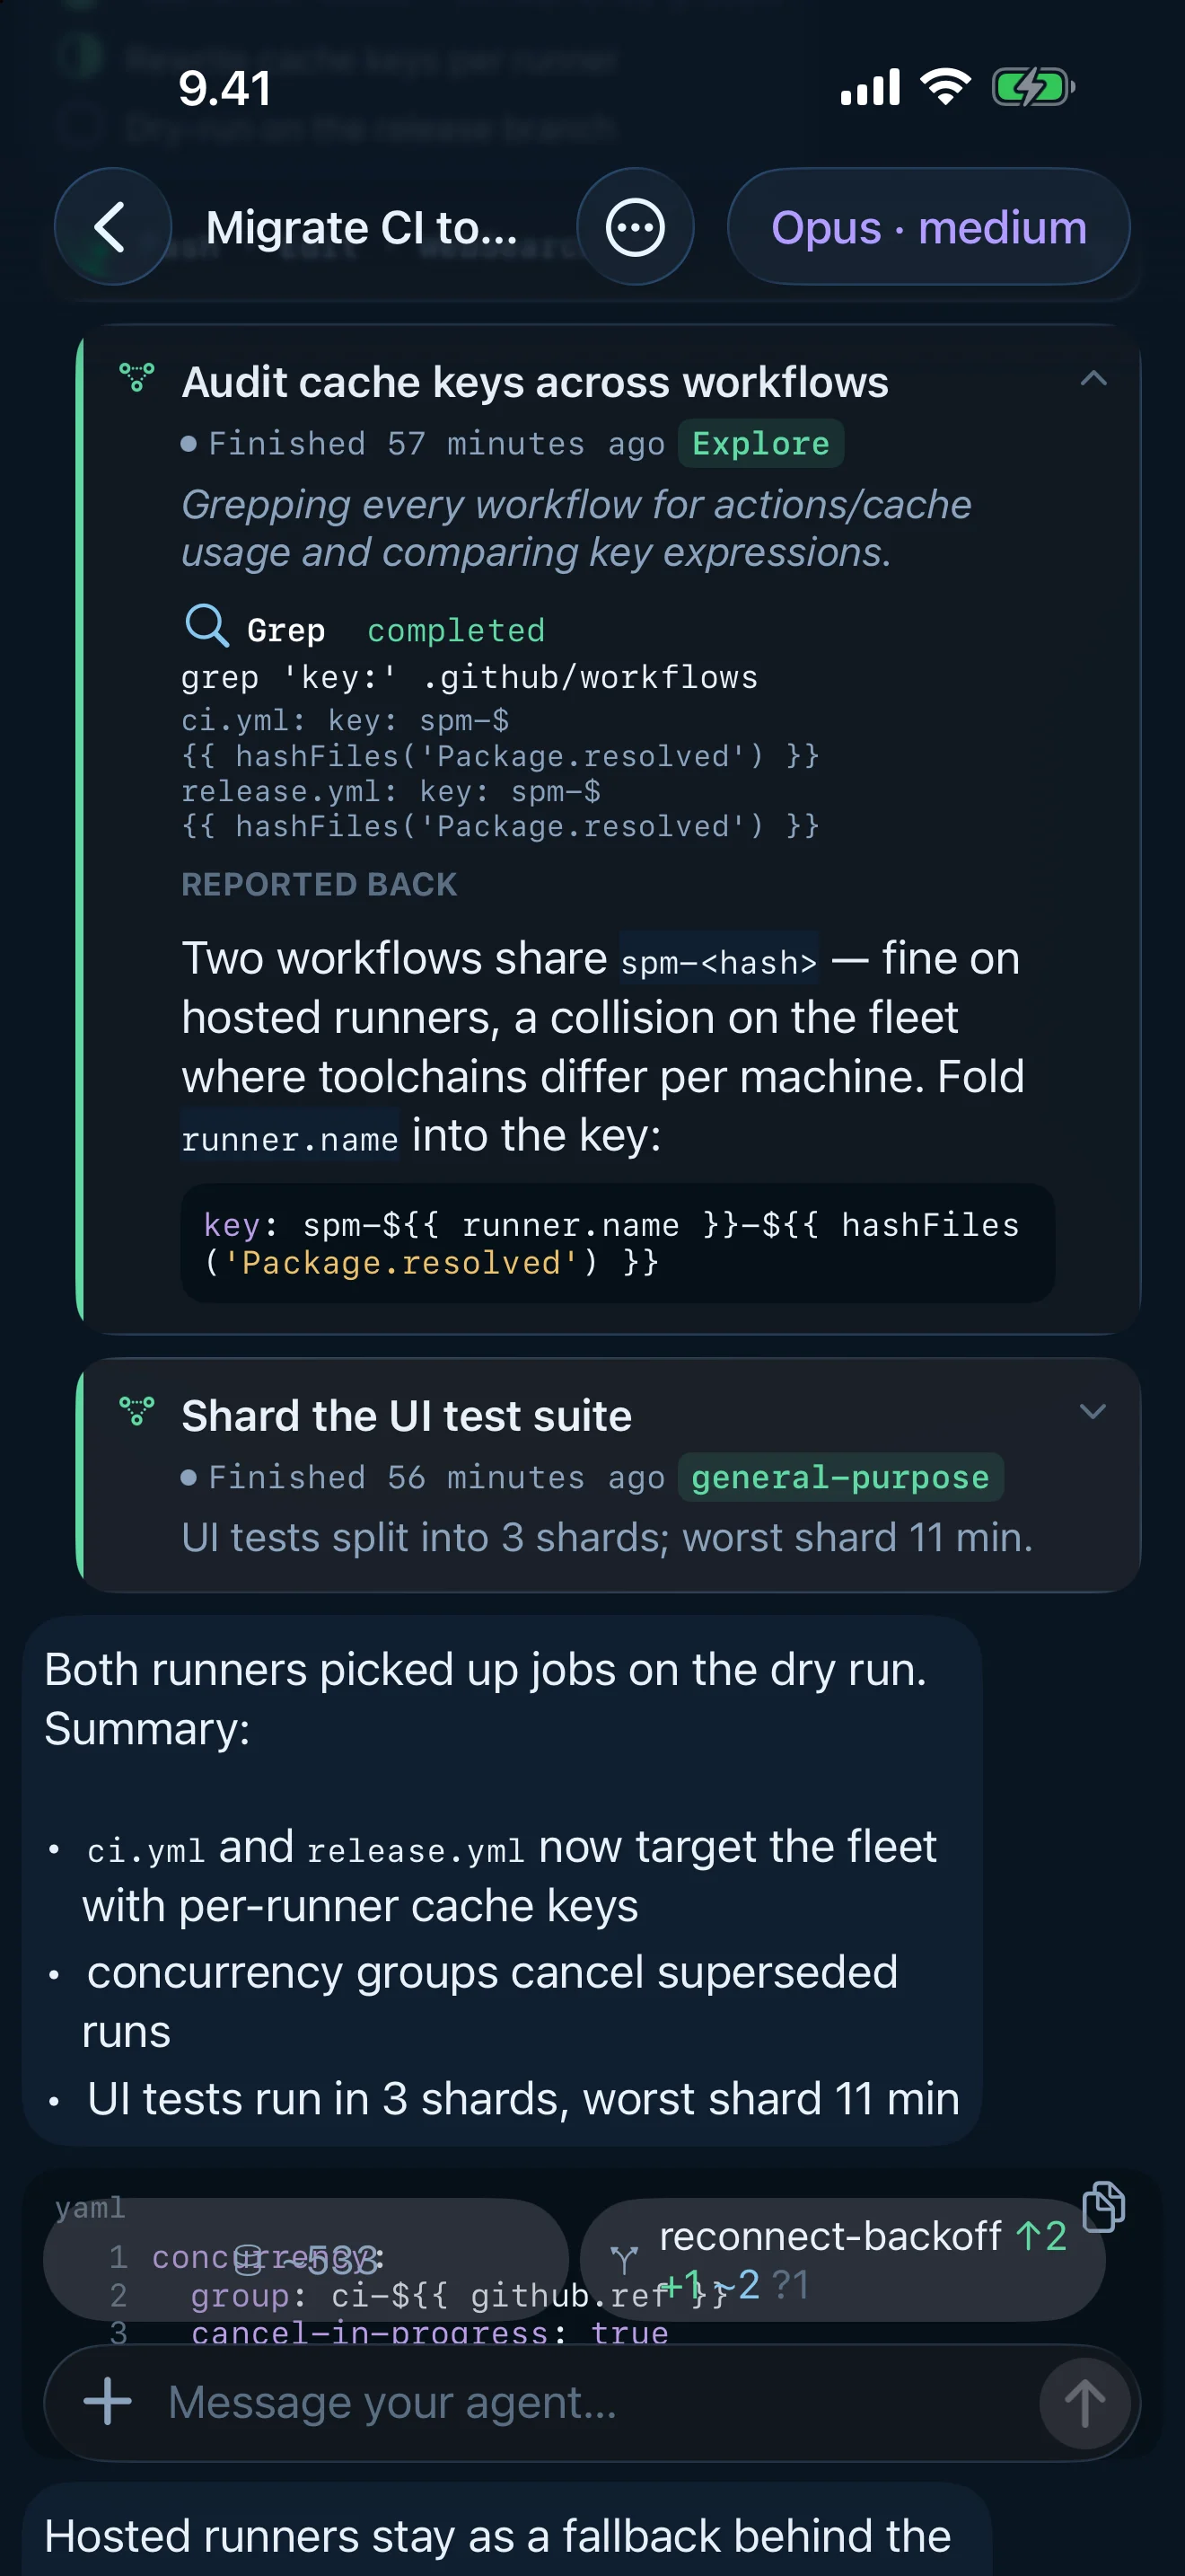The height and width of the screenshot is (2576, 1185).
Task: Tap the reconnect-backoff branch pill
Action: [x=842, y=2260]
